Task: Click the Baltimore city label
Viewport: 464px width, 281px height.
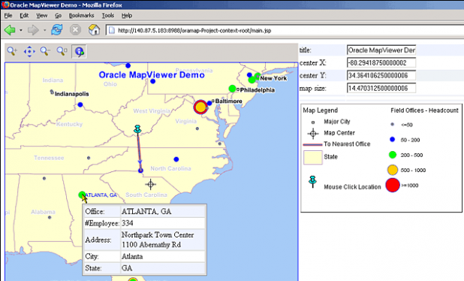Action: 228,101
